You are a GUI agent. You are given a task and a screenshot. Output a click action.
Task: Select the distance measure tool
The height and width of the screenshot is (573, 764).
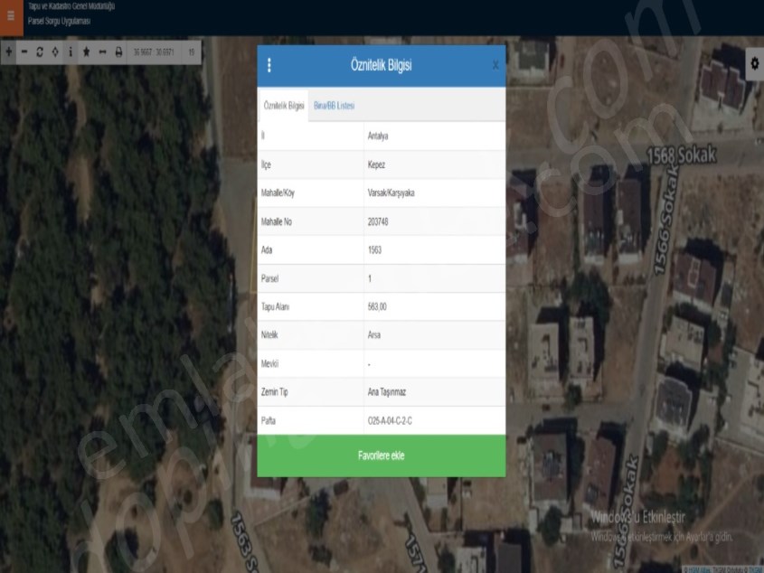click(102, 52)
